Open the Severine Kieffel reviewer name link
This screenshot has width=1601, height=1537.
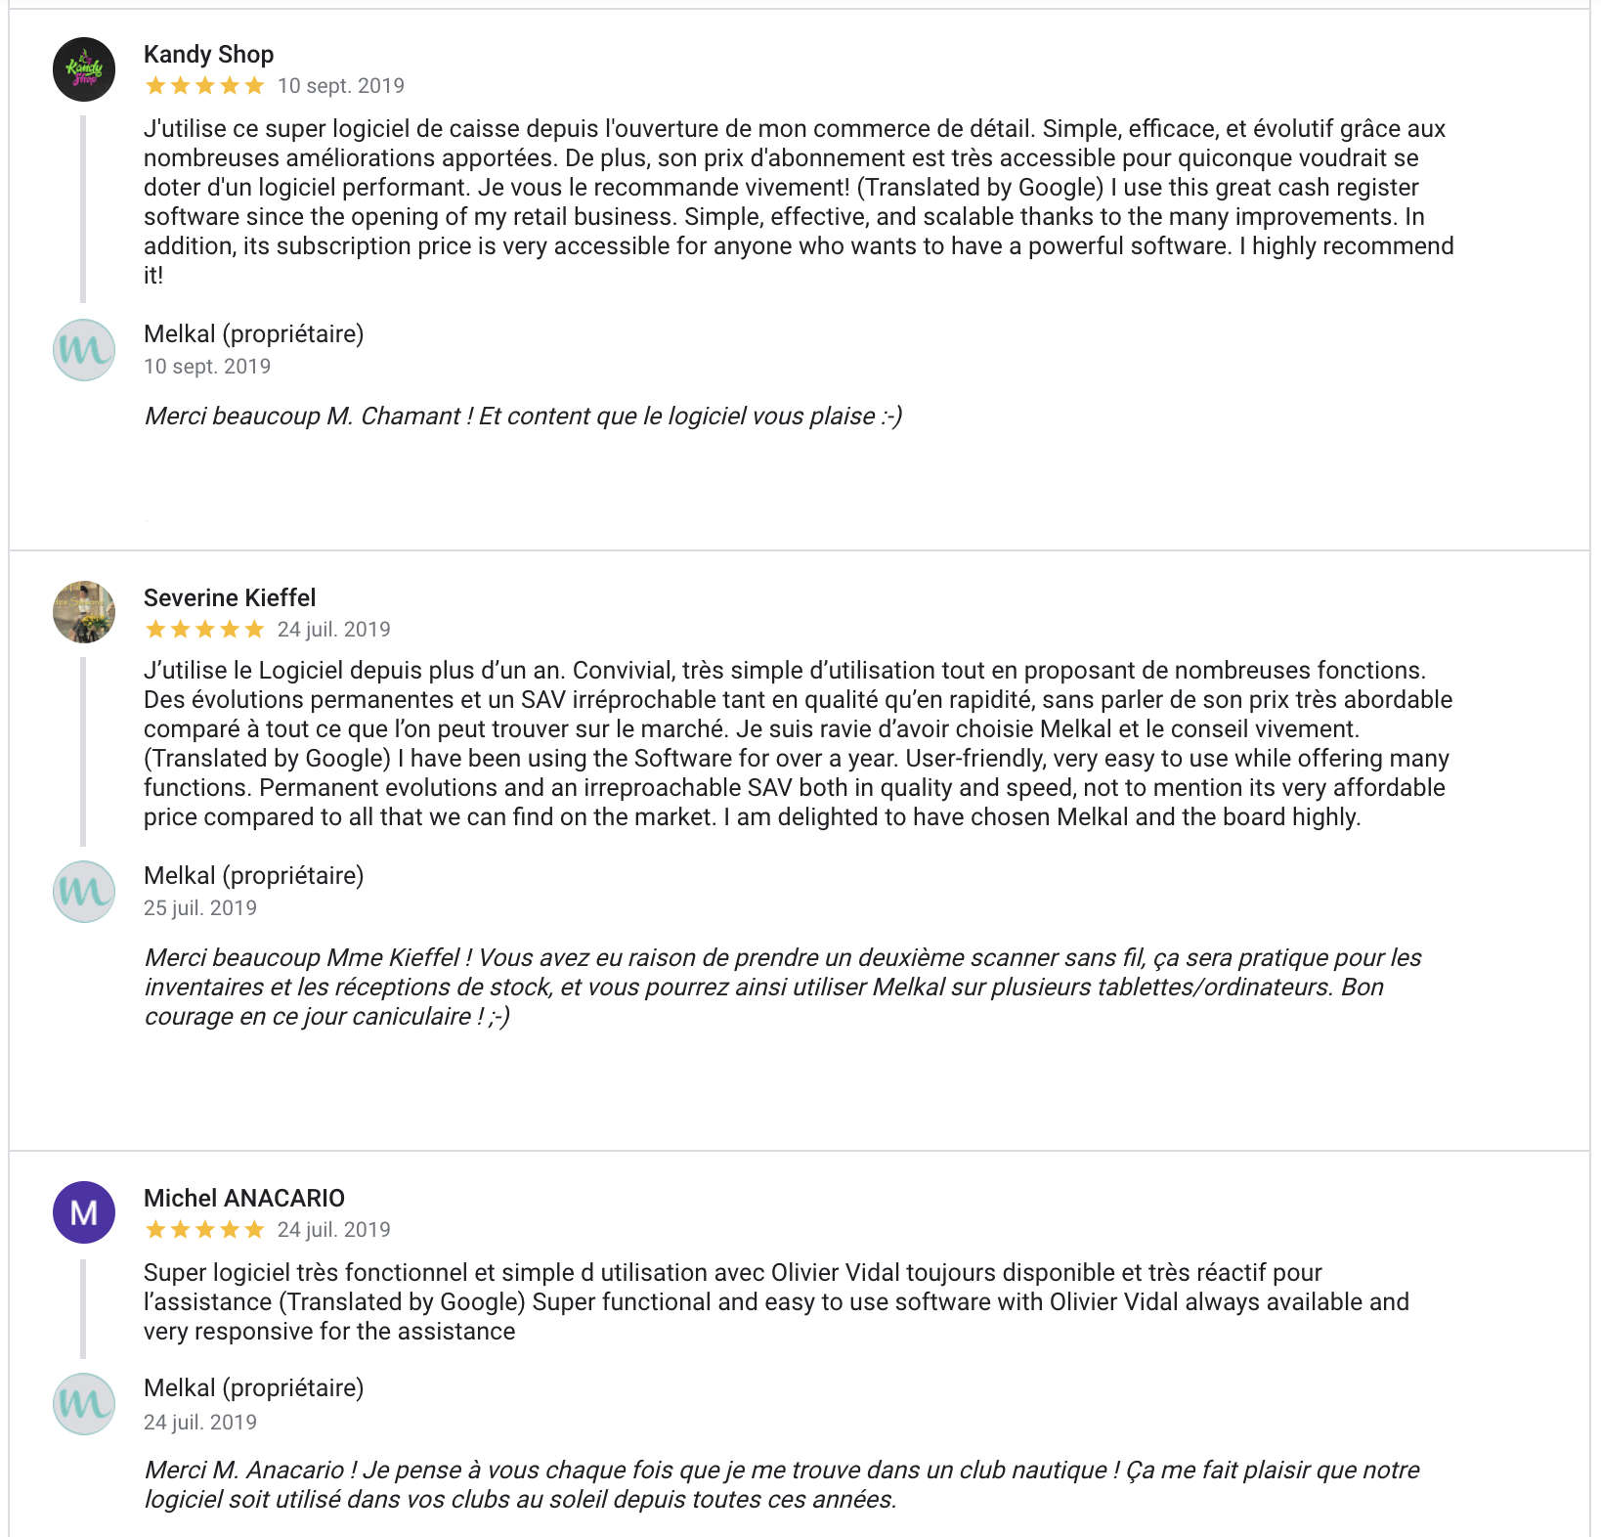(230, 598)
